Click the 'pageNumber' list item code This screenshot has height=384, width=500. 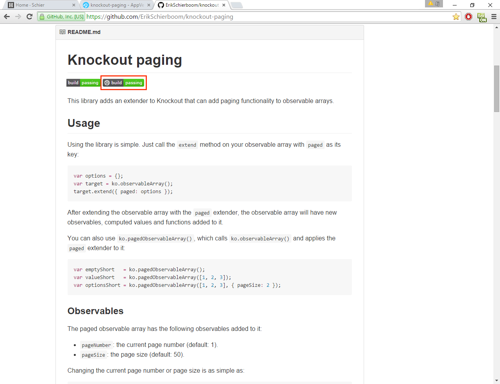coord(96,345)
